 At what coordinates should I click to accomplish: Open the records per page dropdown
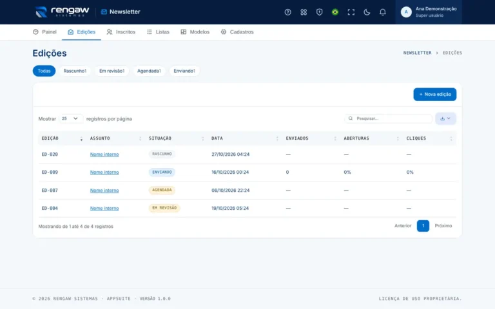point(70,118)
